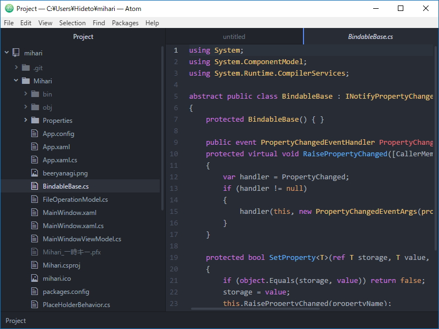Click the folder icon next to Properties

[35, 120]
